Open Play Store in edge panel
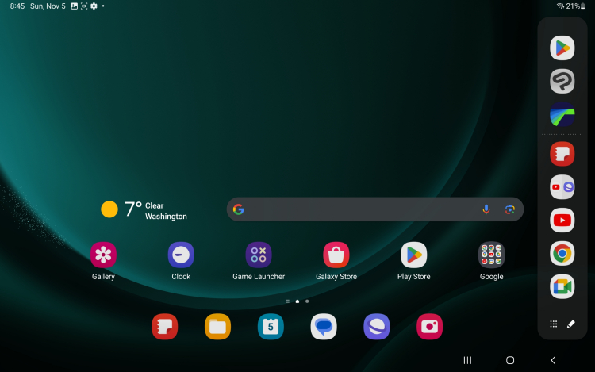595x372 pixels. (562, 48)
